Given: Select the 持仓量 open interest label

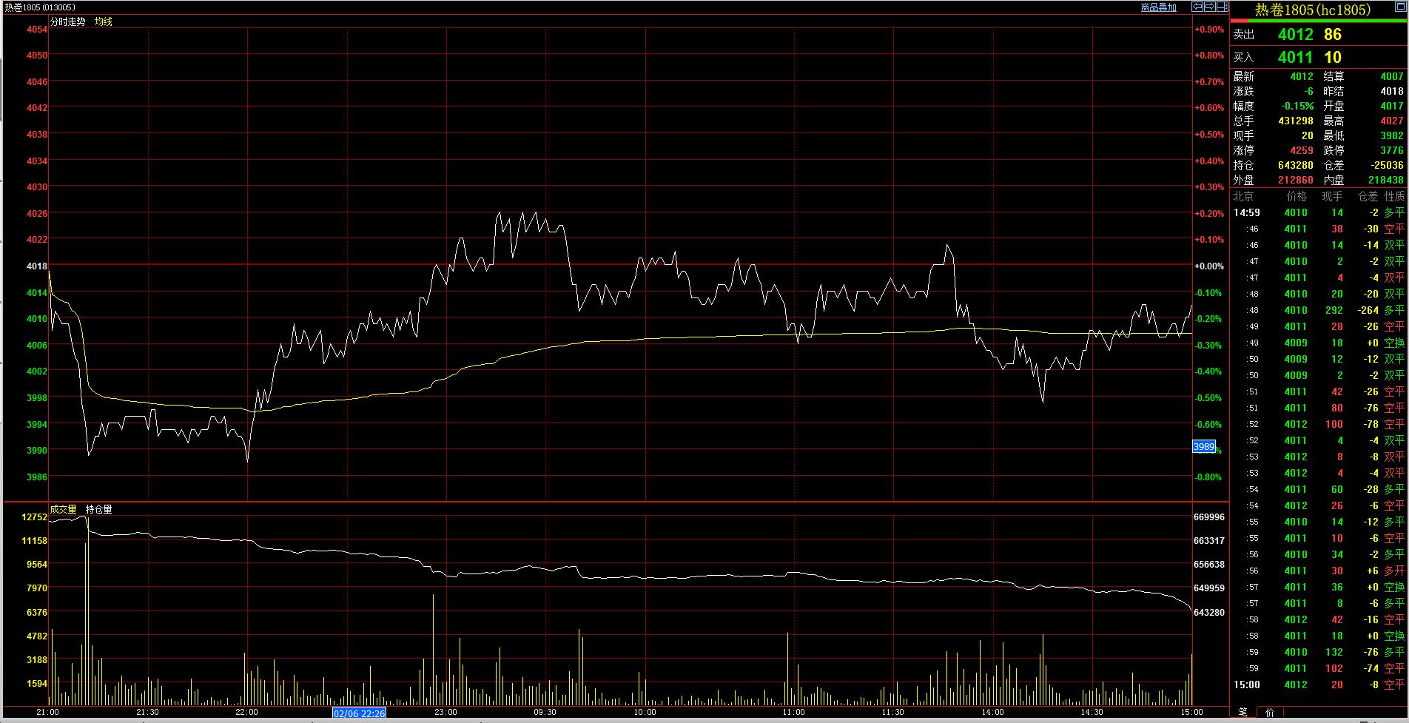Looking at the screenshot, I should tap(98, 509).
